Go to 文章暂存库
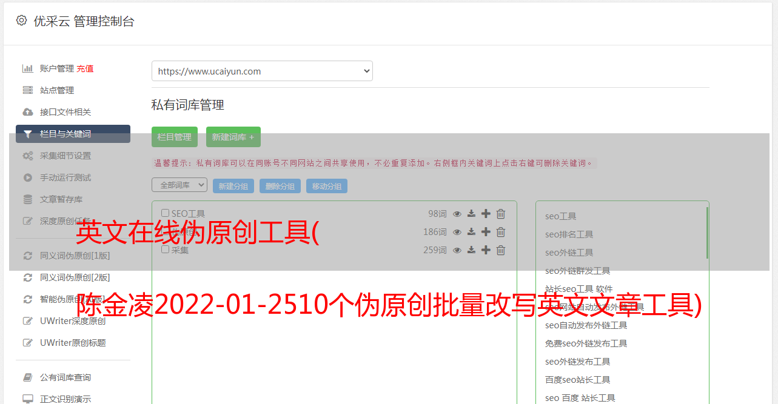This screenshot has width=778, height=404. (61, 199)
